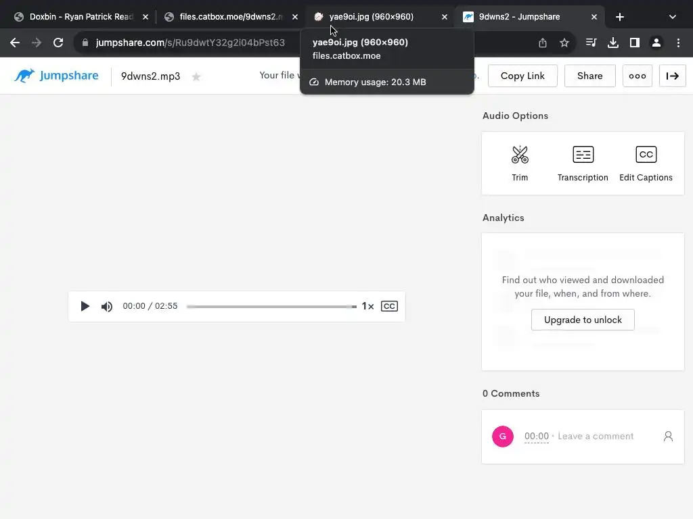Viewport: 693px width, 519px height.
Task: Close the files.catbox.moe tab
Action: (295, 17)
